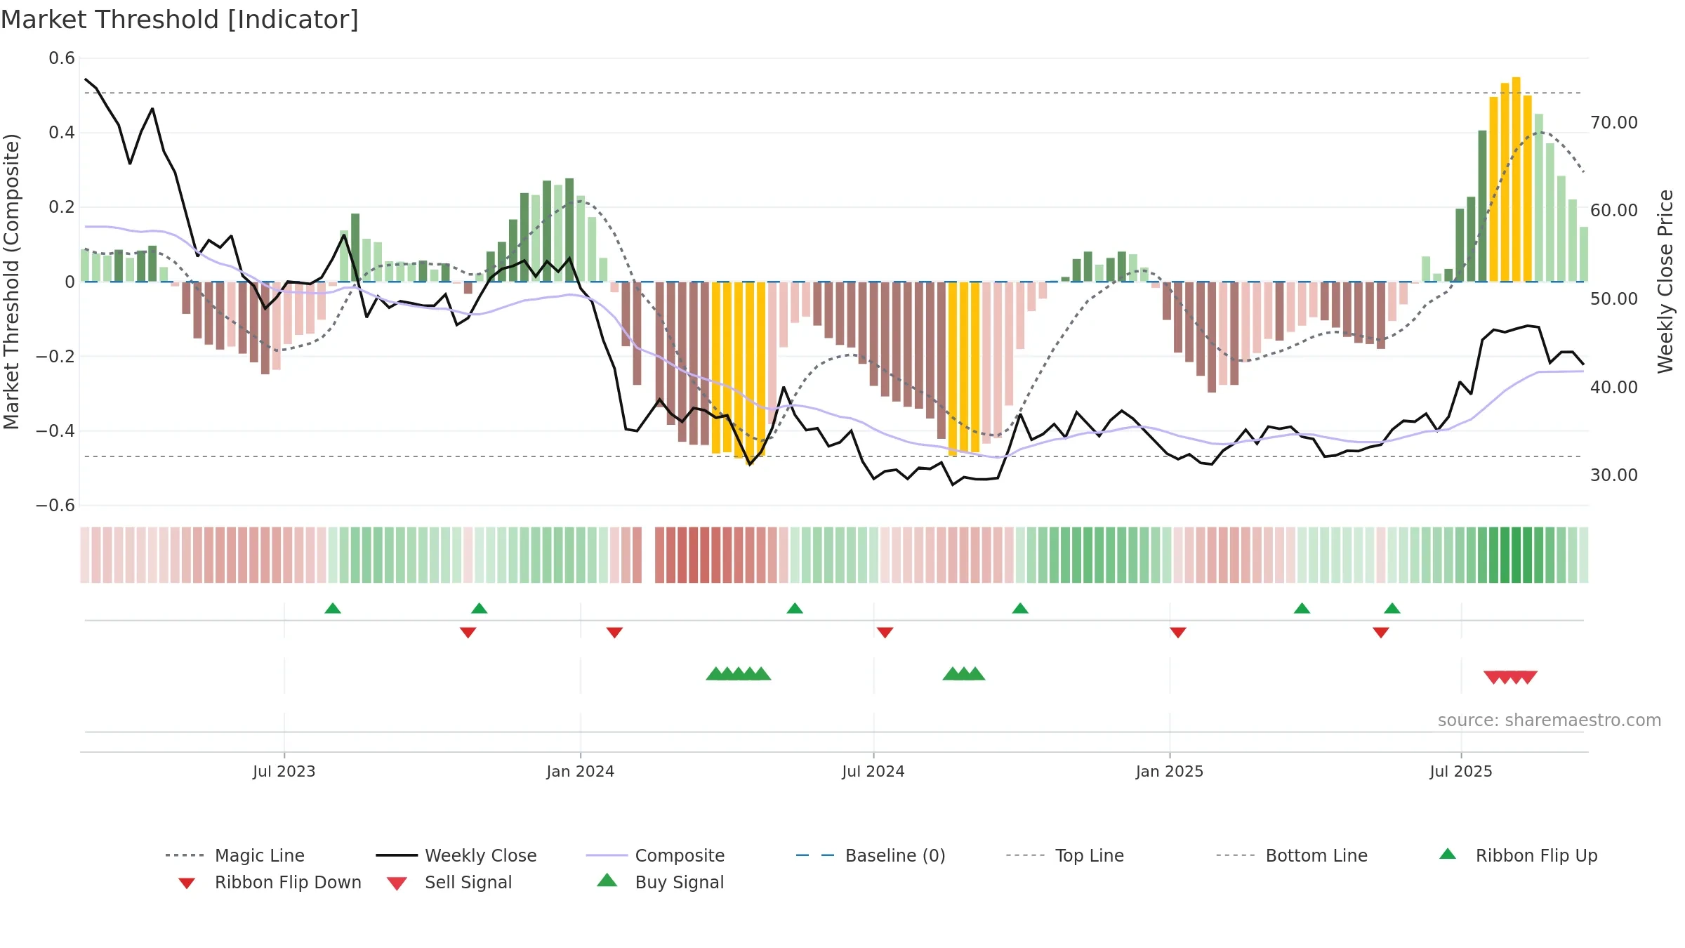1685x948 pixels.
Task: Toggle the Ribbon Flip Up legend entry
Action: coord(1518,855)
